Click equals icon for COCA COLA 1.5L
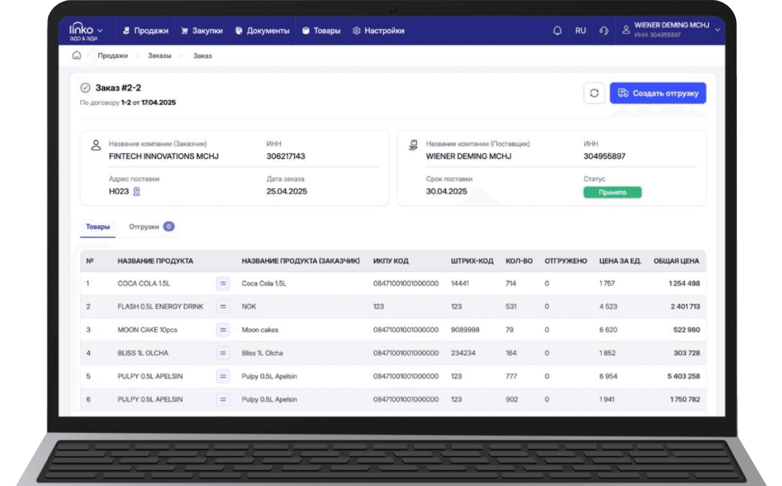 [x=223, y=283]
